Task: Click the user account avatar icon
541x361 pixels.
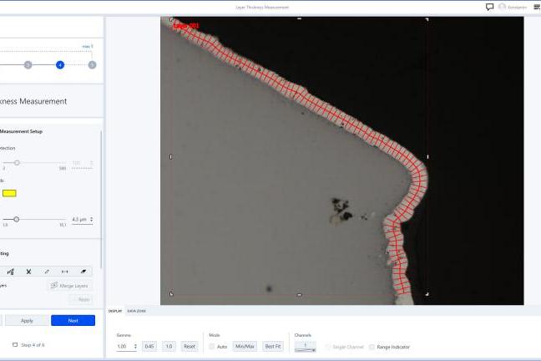Action: click(x=502, y=7)
